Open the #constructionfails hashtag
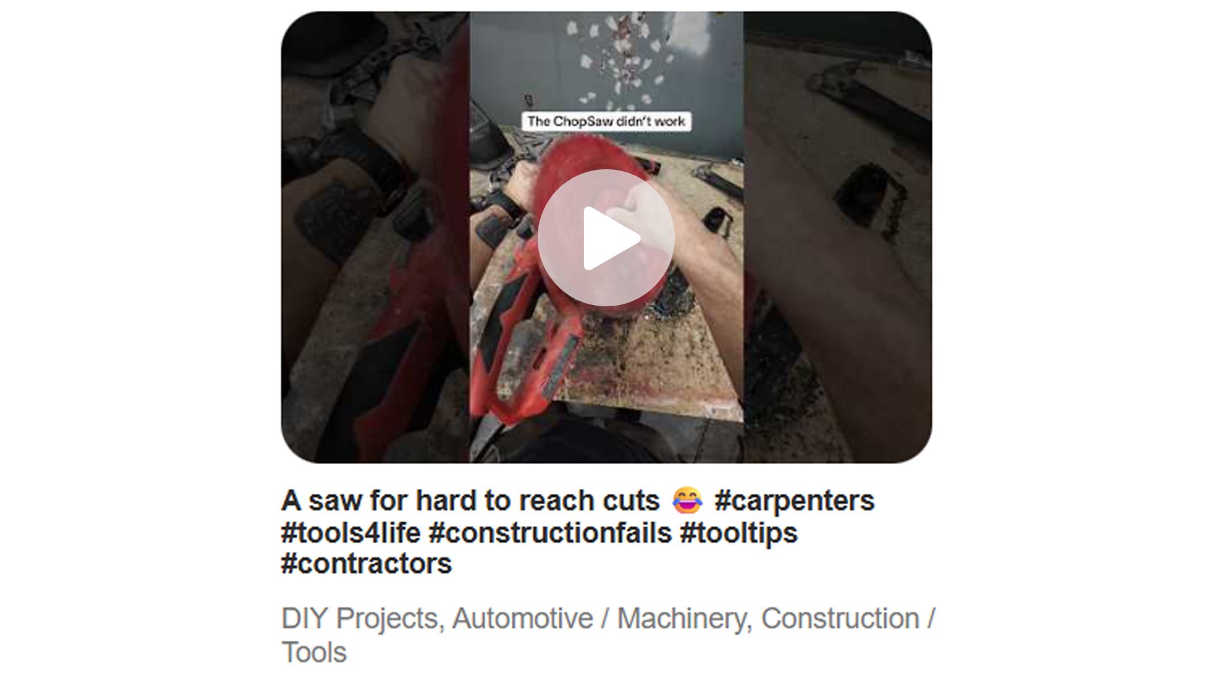 (x=550, y=532)
